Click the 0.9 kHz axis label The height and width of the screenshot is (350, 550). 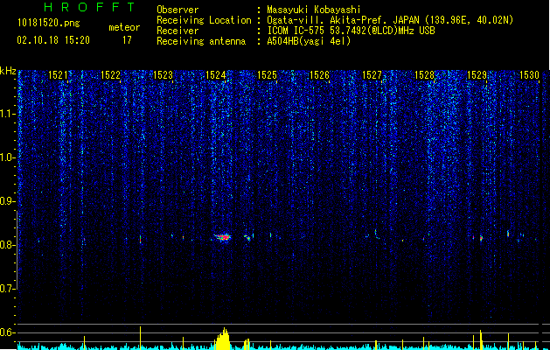[x=7, y=201]
